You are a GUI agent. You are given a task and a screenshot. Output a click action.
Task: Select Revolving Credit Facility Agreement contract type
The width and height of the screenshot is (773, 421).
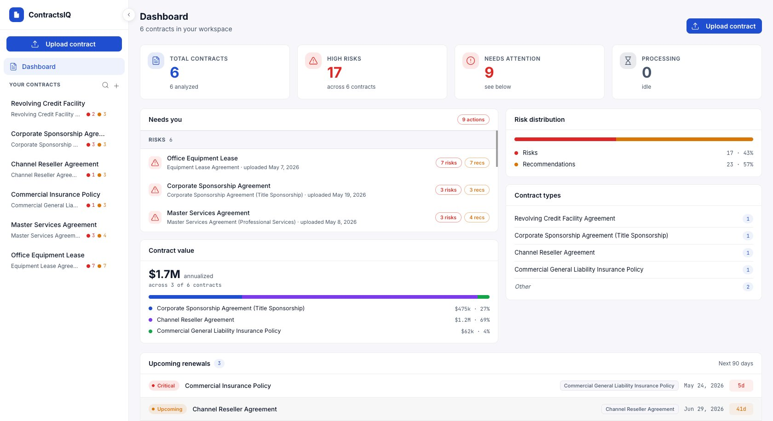pyautogui.click(x=634, y=219)
